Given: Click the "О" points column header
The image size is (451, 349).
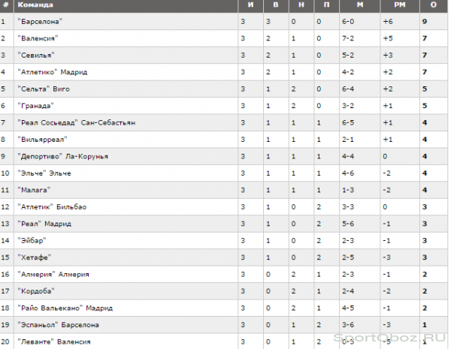Looking at the screenshot, I should pos(434,5).
